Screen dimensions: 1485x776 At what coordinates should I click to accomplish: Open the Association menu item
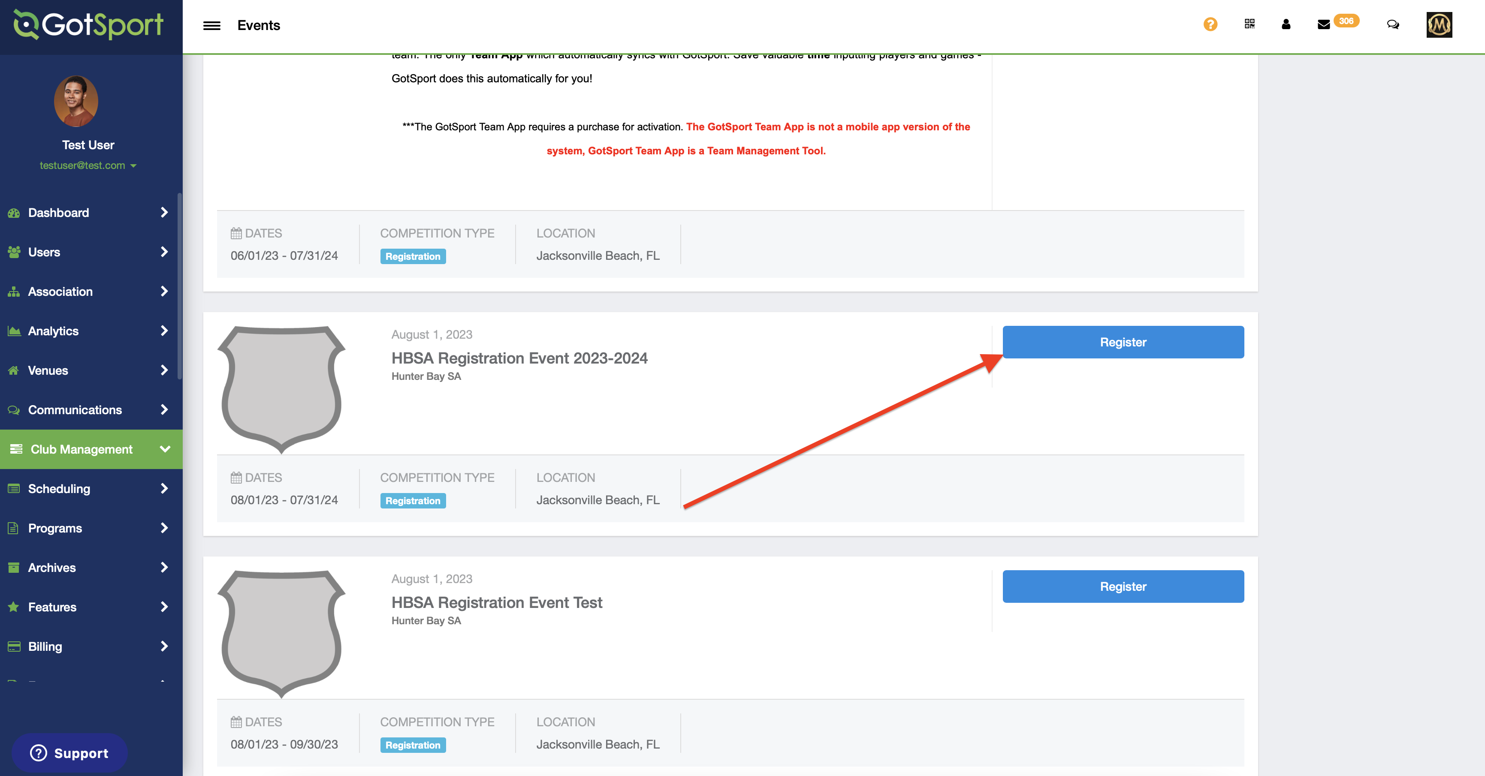point(91,292)
